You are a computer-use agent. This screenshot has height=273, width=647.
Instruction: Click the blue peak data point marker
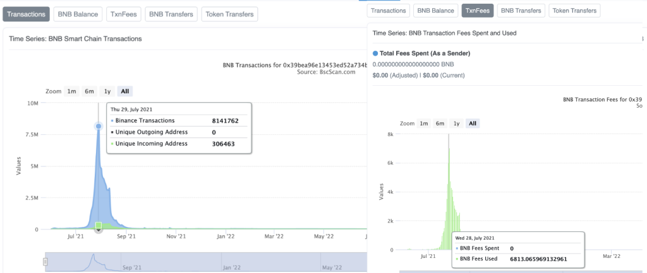98,126
